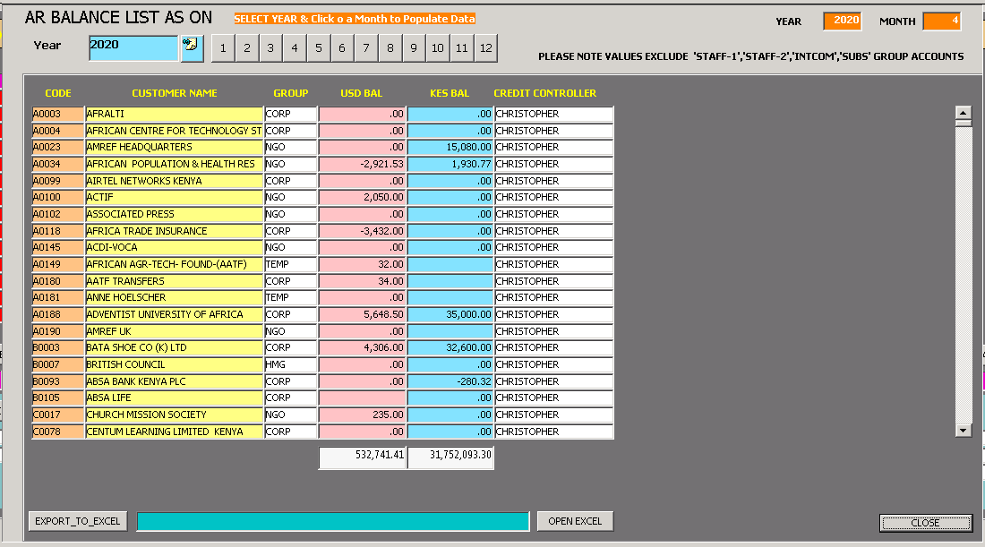Click the cyan progress bar field

point(333,521)
